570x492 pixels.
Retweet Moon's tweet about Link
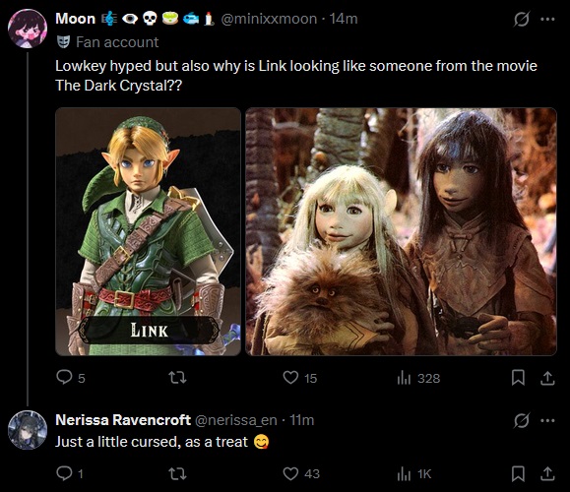[178, 378]
